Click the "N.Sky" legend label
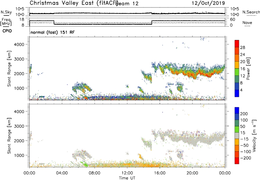Image resolution: width=260 pixels, height=180 pixels. [x=6, y=12]
